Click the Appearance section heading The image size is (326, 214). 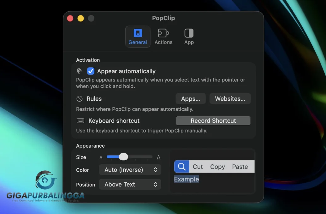(x=91, y=146)
